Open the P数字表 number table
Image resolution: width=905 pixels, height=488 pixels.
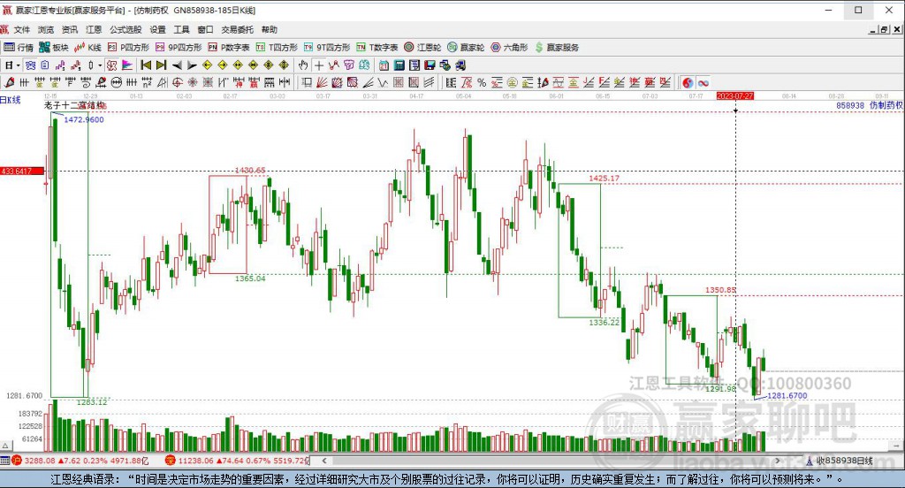point(229,48)
